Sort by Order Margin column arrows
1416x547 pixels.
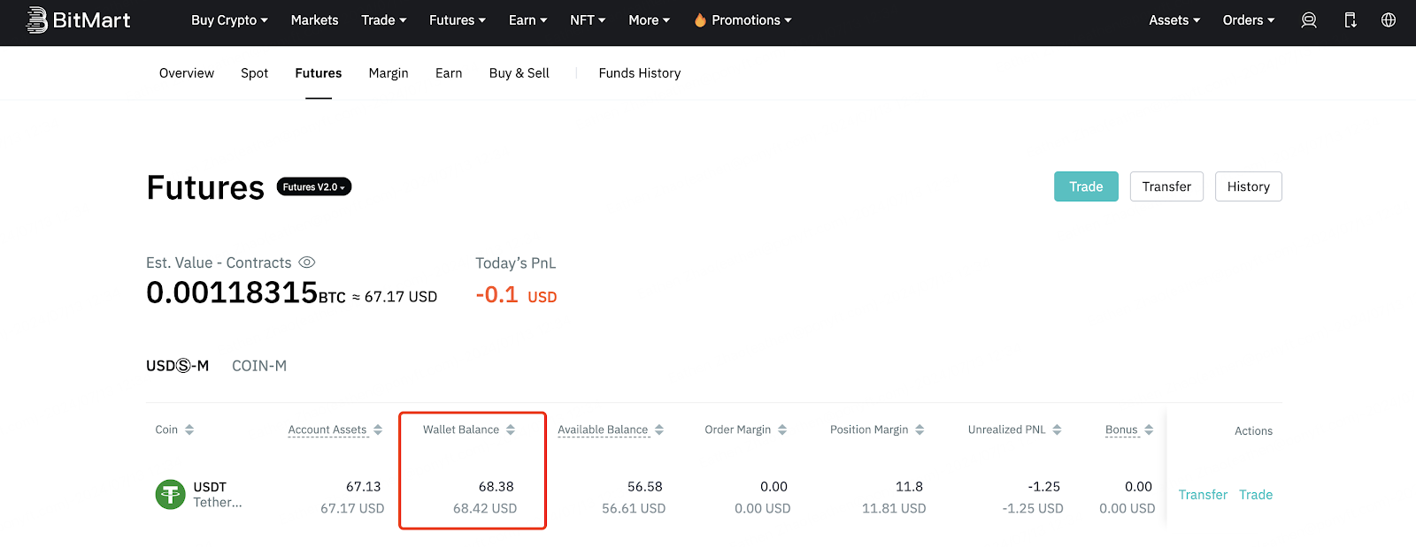coord(782,430)
